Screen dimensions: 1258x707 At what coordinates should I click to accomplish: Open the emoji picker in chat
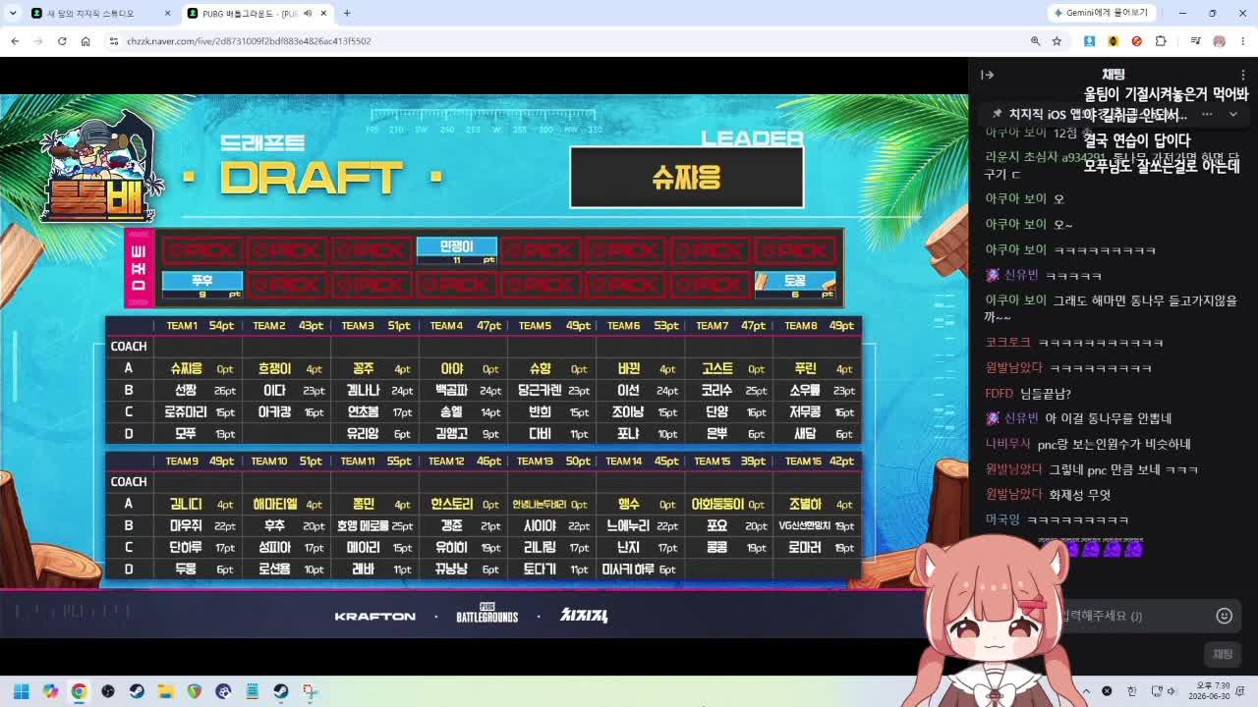(1224, 616)
